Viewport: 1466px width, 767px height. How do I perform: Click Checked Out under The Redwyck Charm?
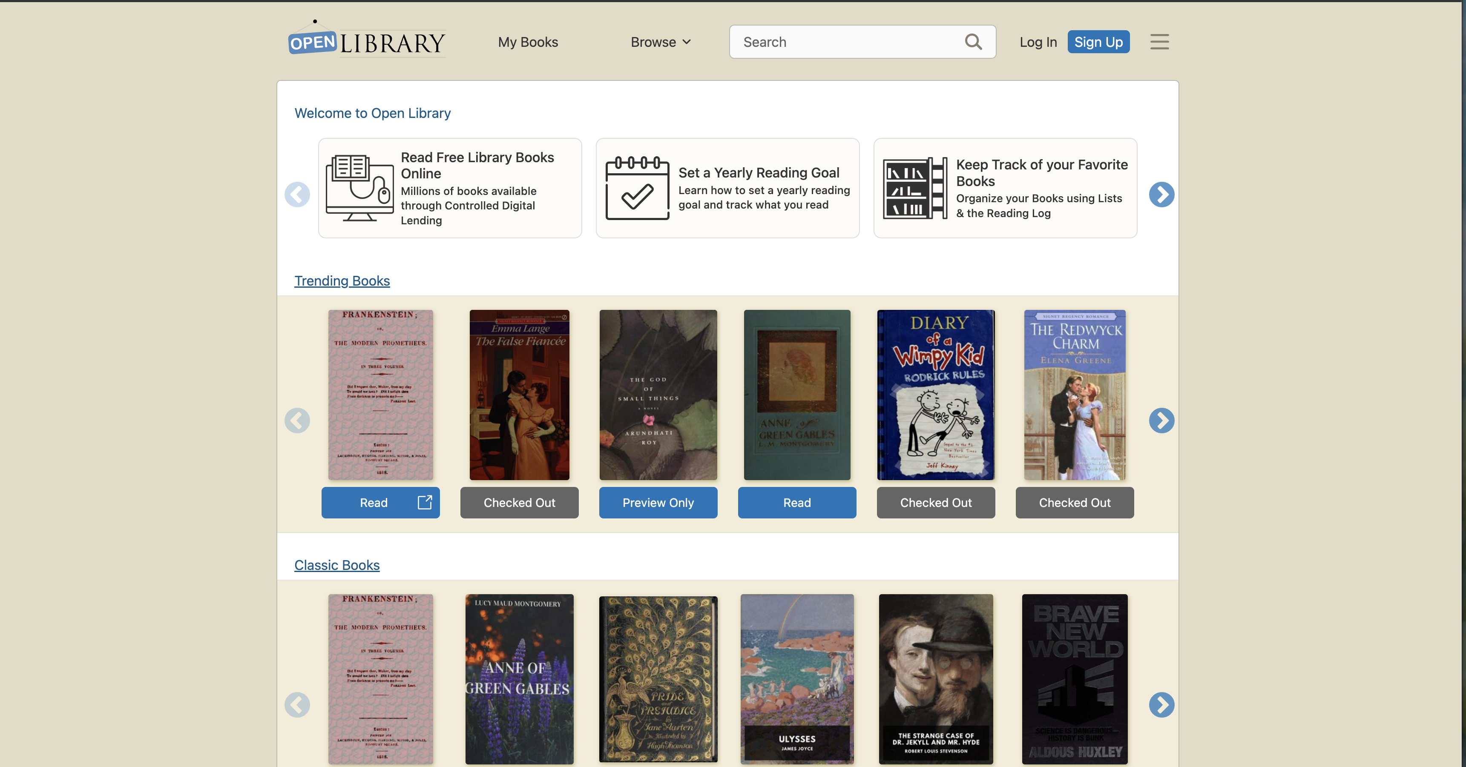[1075, 503]
